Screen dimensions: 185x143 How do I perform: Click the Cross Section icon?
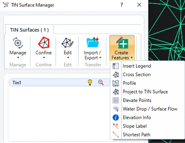click(116, 75)
